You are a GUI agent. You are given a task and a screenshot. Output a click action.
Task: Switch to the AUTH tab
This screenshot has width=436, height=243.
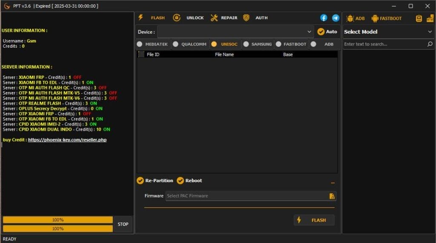click(x=255, y=18)
